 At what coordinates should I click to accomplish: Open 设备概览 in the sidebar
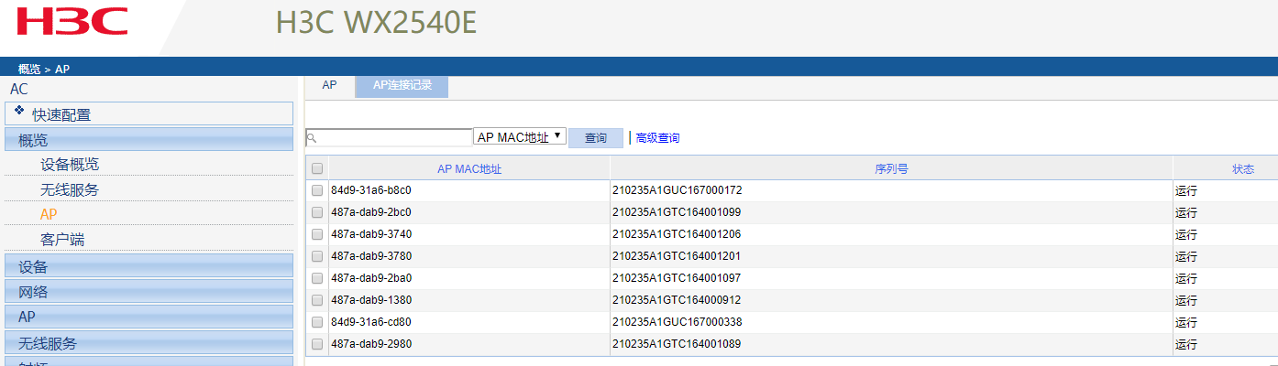click(x=70, y=165)
